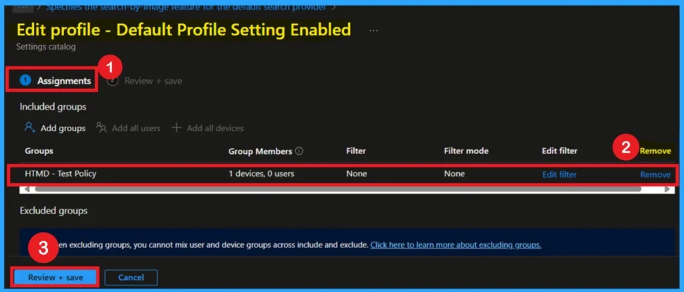The image size is (684, 292).
Task: Click Add groups link text
Action: pyautogui.click(x=63, y=129)
